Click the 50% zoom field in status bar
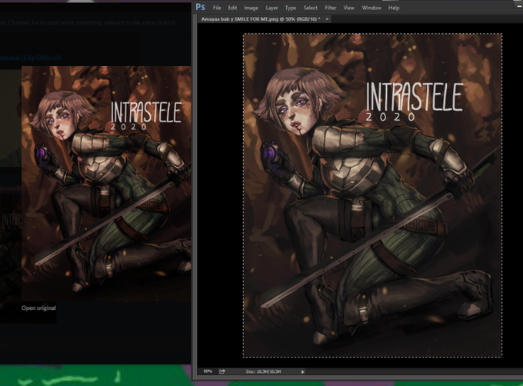Screen dimensions: 523x386 click(208, 371)
